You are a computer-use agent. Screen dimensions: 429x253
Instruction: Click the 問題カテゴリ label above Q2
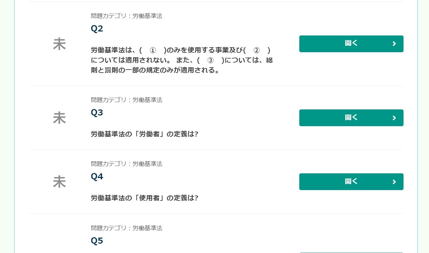(x=126, y=16)
